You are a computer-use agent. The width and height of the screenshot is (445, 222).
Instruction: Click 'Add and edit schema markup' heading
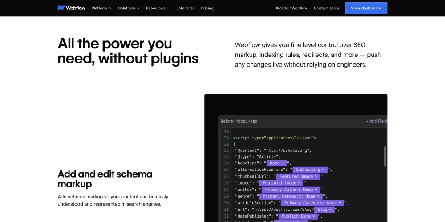pyautogui.click(x=105, y=179)
